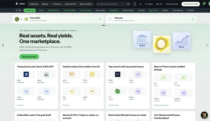This screenshot has width=210, height=121.
Task: Select the Terminal pill
Action: click(x=141, y=10)
